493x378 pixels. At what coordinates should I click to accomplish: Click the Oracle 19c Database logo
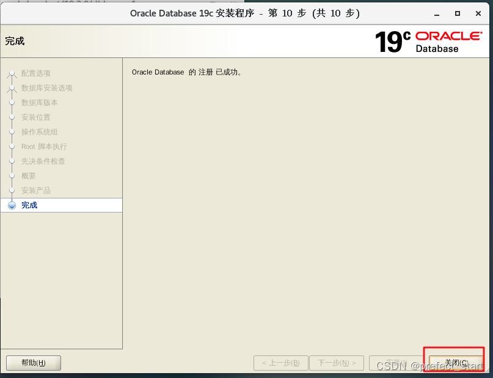click(428, 42)
